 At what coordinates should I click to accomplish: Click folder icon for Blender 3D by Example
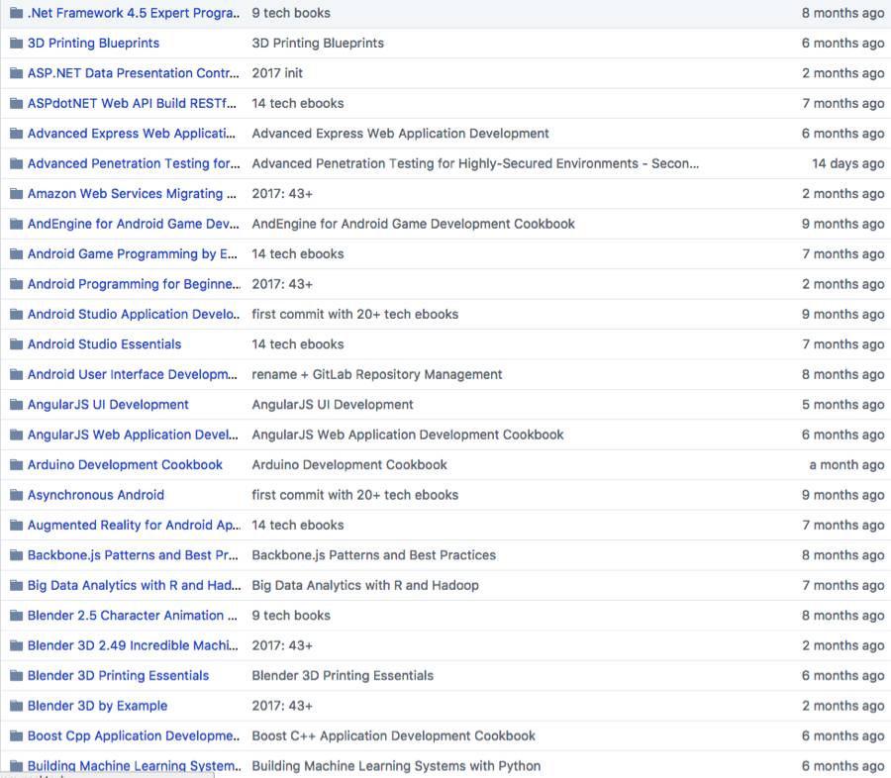pyautogui.click(x=17, y=706)
